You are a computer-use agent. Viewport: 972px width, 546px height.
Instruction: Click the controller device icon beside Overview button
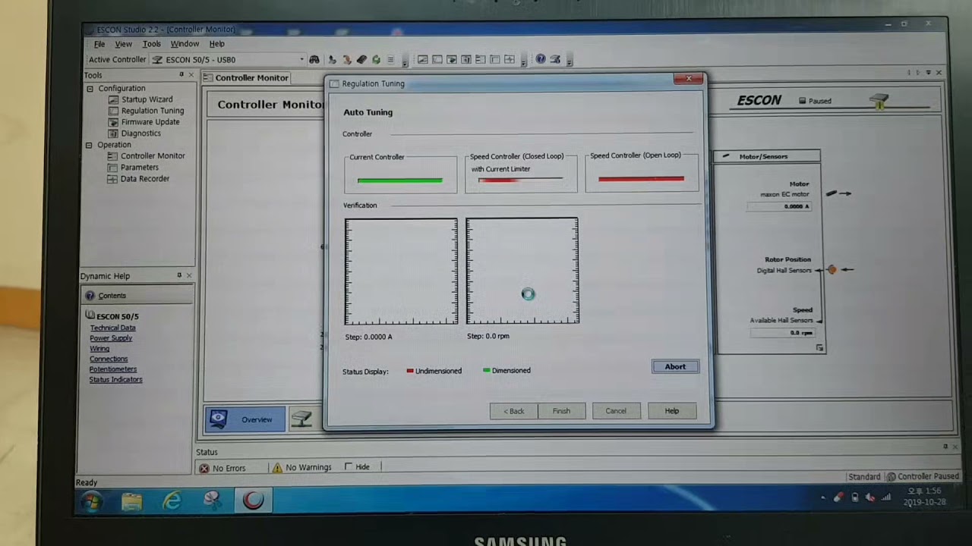point(301,419)
